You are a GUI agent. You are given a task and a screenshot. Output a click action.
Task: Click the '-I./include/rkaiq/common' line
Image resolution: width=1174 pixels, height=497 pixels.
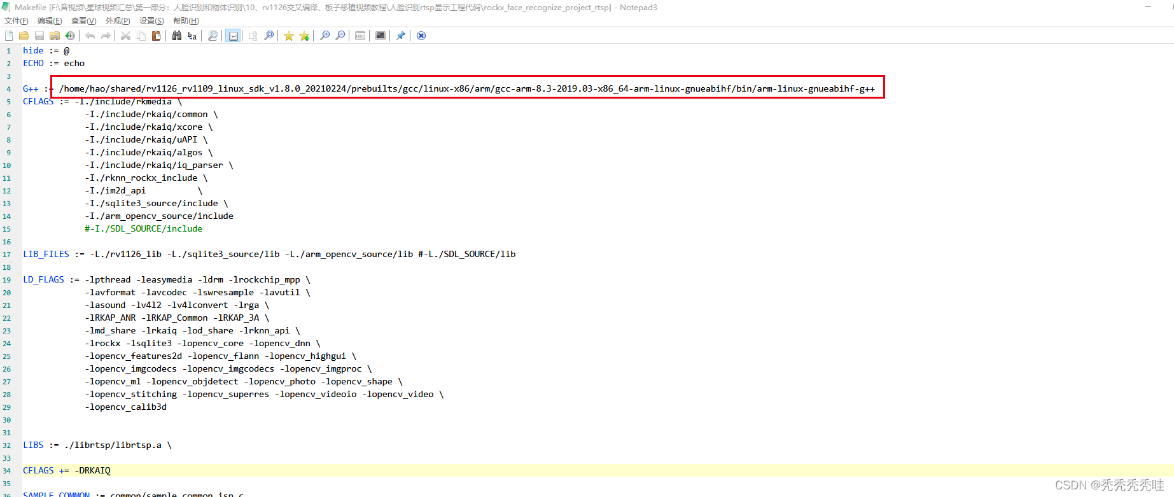click(x=151, y=114)
